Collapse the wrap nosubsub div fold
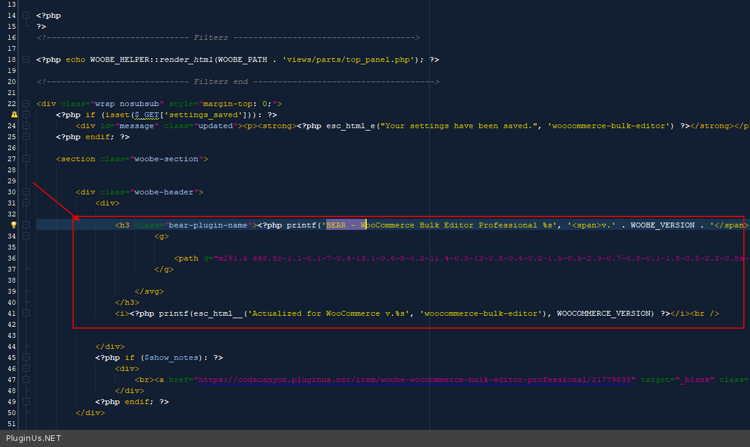Viewport: 750px width, 447px height. 26,104
